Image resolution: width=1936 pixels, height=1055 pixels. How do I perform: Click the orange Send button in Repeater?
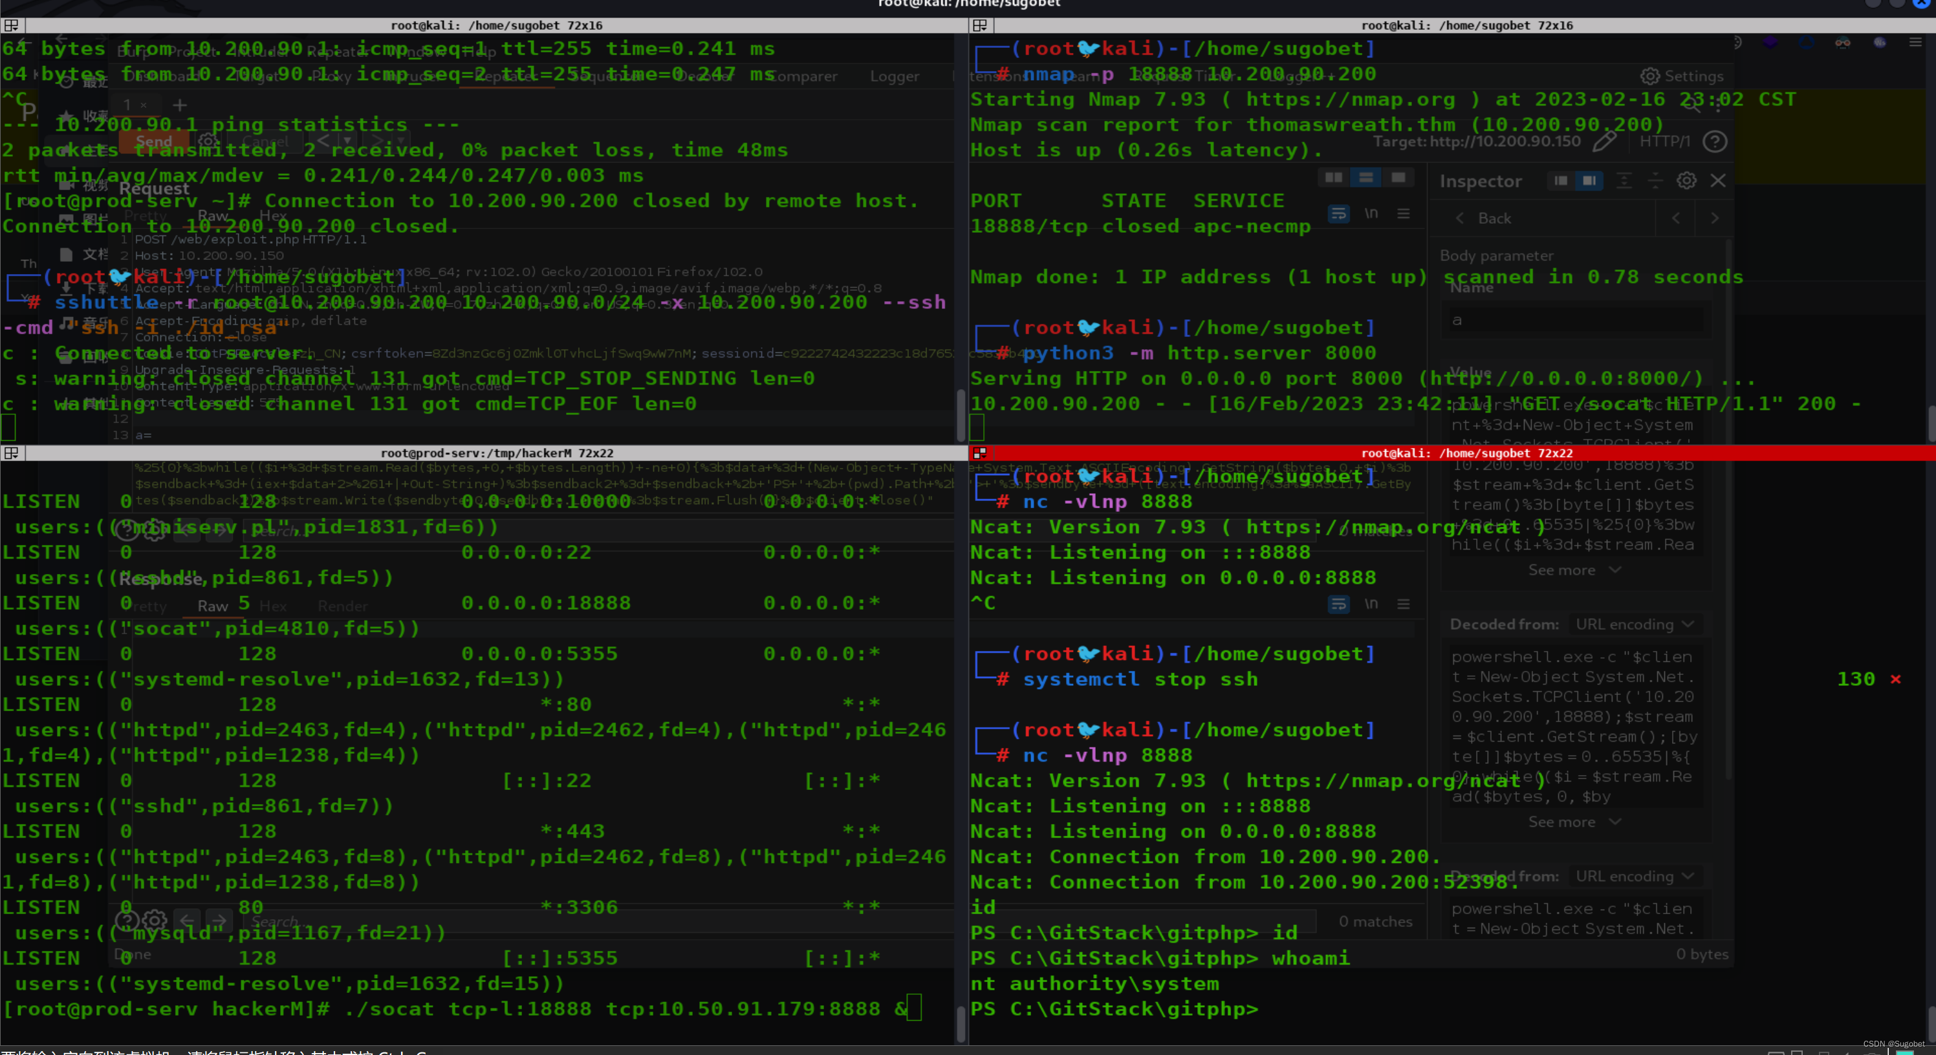pyautogui.click(x=154, y=141)
